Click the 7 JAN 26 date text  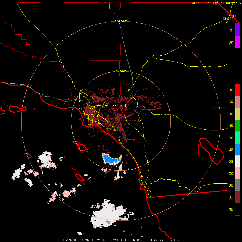155,240
